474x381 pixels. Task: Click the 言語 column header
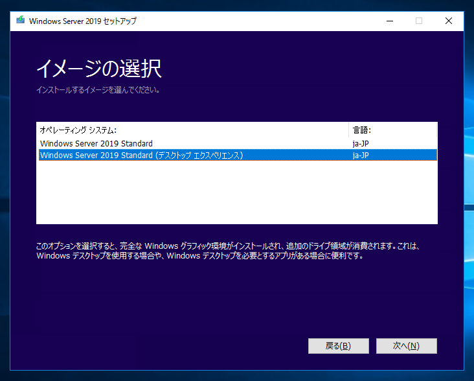392,130
